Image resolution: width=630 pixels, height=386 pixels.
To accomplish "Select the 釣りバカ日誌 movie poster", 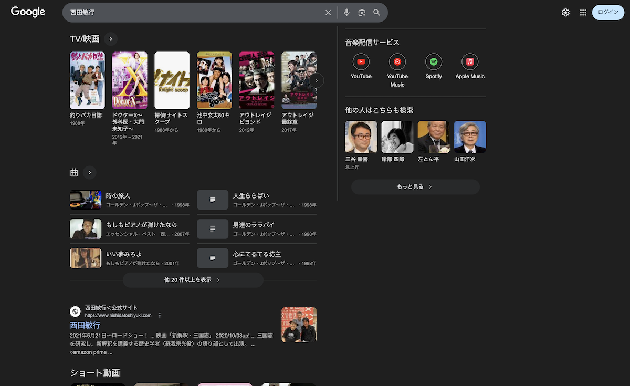I will tap(87, 80).
